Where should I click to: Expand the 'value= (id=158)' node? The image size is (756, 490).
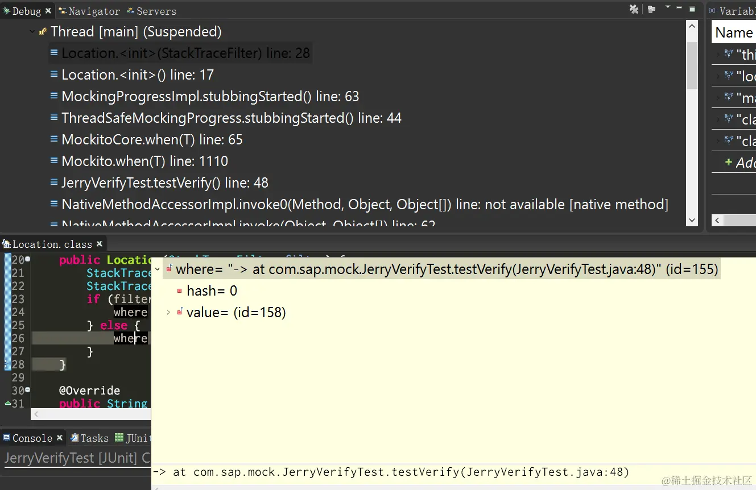click(x=168, y=312)
